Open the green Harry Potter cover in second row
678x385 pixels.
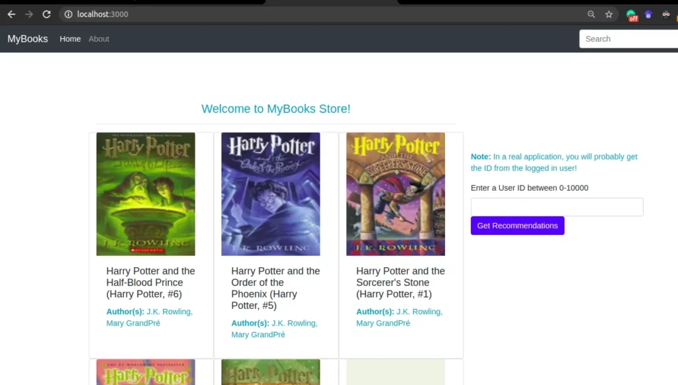pos(271,372)
